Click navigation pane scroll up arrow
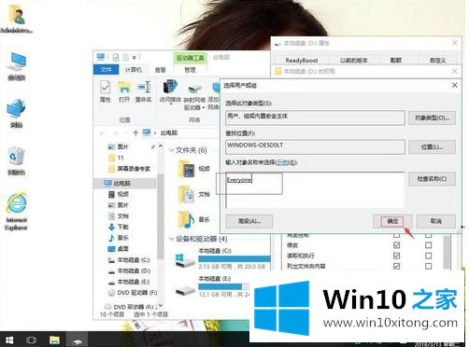The image size is (469, 347). 161,146
